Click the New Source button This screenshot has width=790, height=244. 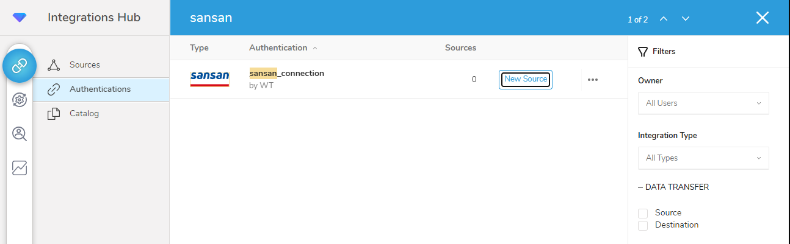click(x=526, y=79)
